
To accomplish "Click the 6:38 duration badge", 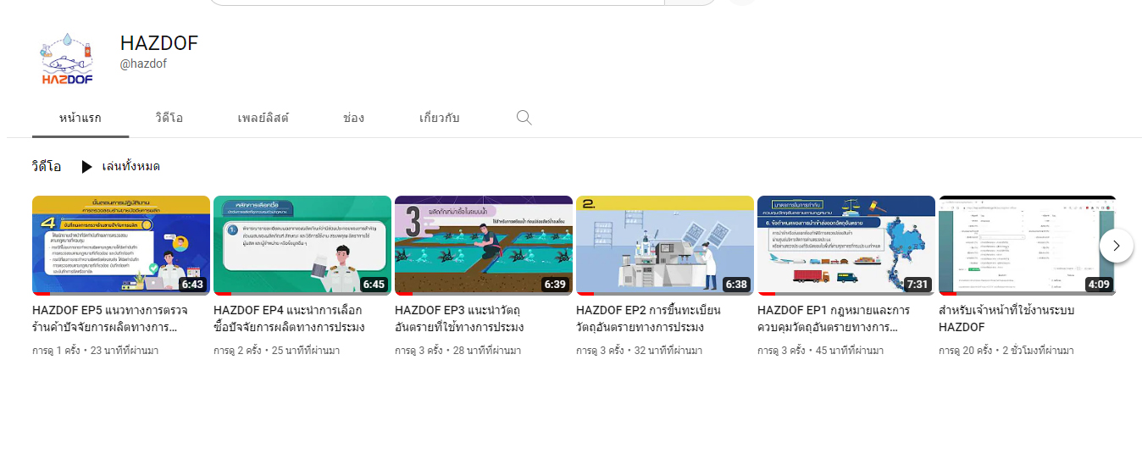I will (x=736, y=285).
